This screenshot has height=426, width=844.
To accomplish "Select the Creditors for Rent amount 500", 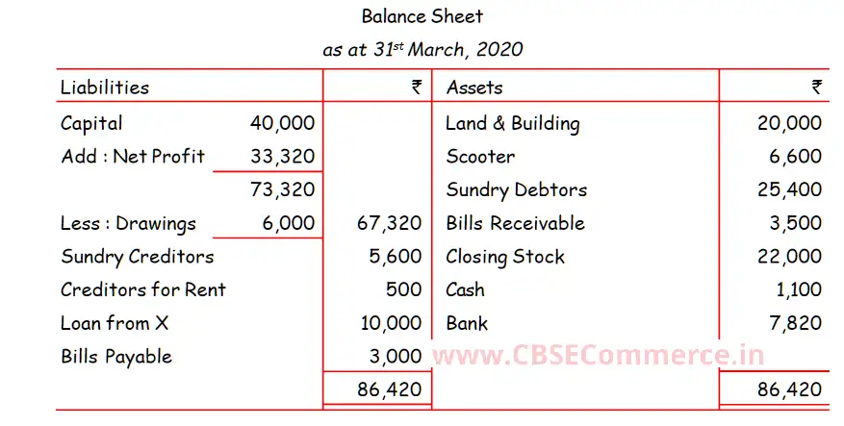I will tap(403, 289).
